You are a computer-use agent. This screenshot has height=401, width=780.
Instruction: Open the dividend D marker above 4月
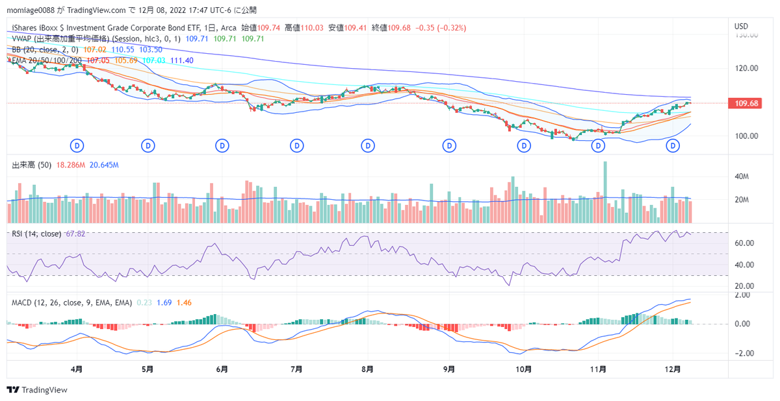coord(77,146)
